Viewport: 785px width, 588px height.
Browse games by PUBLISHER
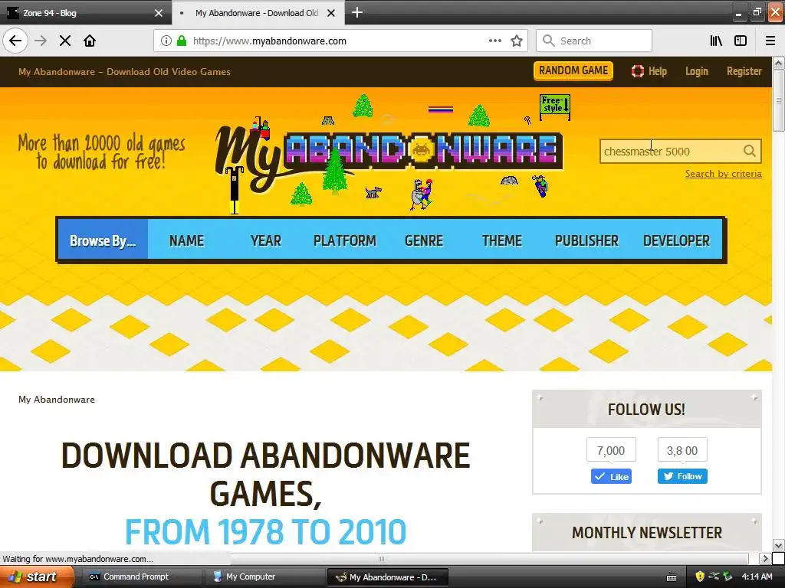pos(586,240)
